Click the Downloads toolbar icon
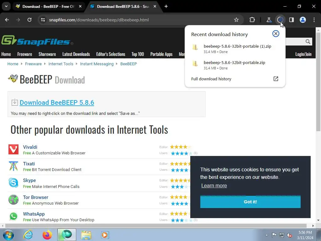 tap(280, 20)
